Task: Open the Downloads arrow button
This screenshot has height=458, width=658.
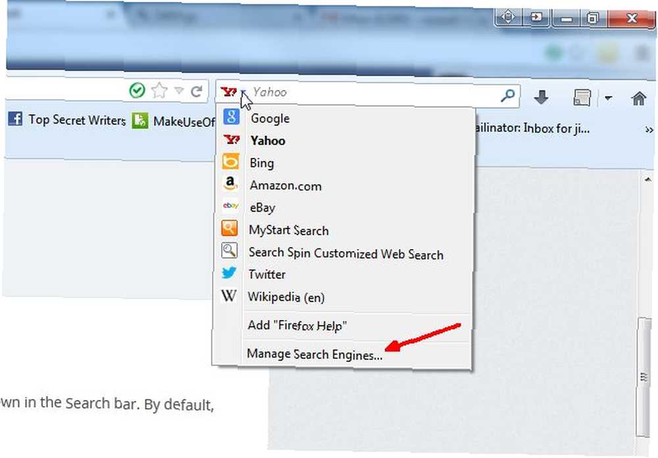Action: pos(542,98)
